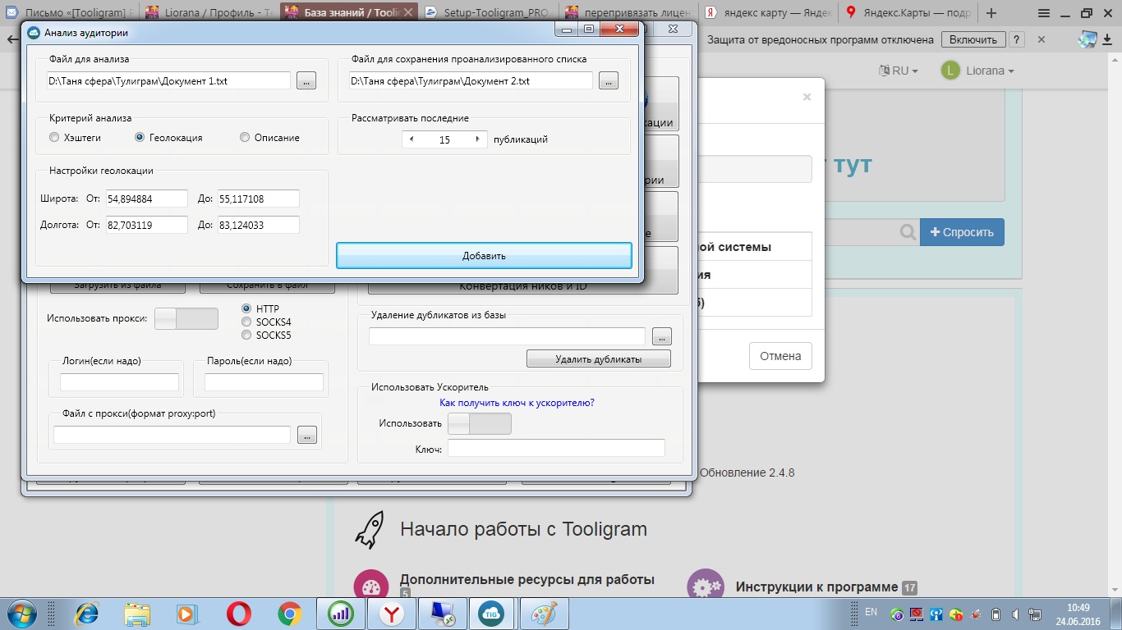Viewport: 1122px width, 630px height.
Task: Click the Включить protection button
Action: pyautogui.click(x=974, y=39)
